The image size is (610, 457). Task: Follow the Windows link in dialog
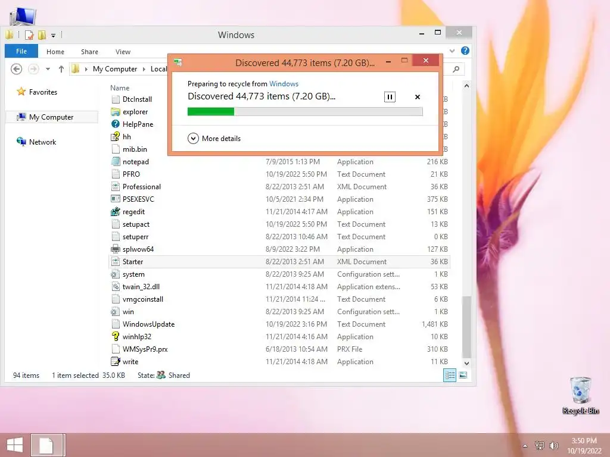coord(284,83)
